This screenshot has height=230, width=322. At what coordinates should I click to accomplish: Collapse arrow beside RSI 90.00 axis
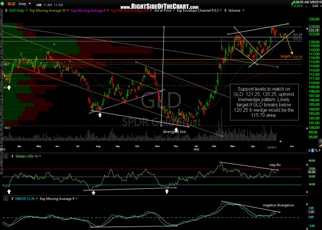(x=307, y=165)
